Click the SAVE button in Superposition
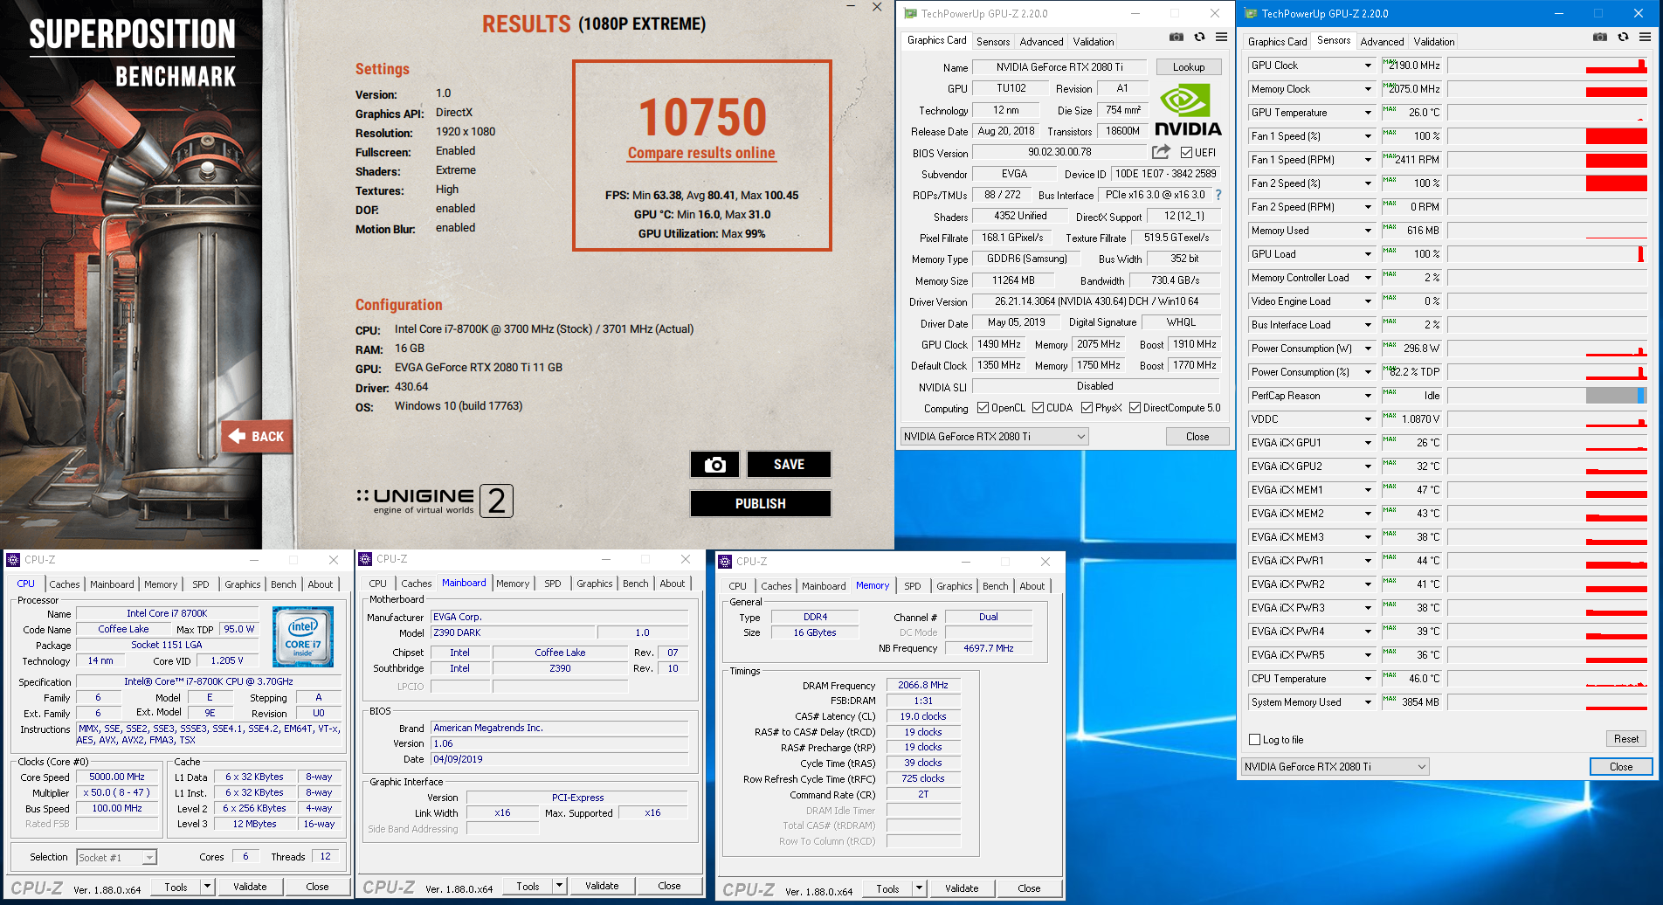Viewport: 1663px width, 905px height. [789, 465]
